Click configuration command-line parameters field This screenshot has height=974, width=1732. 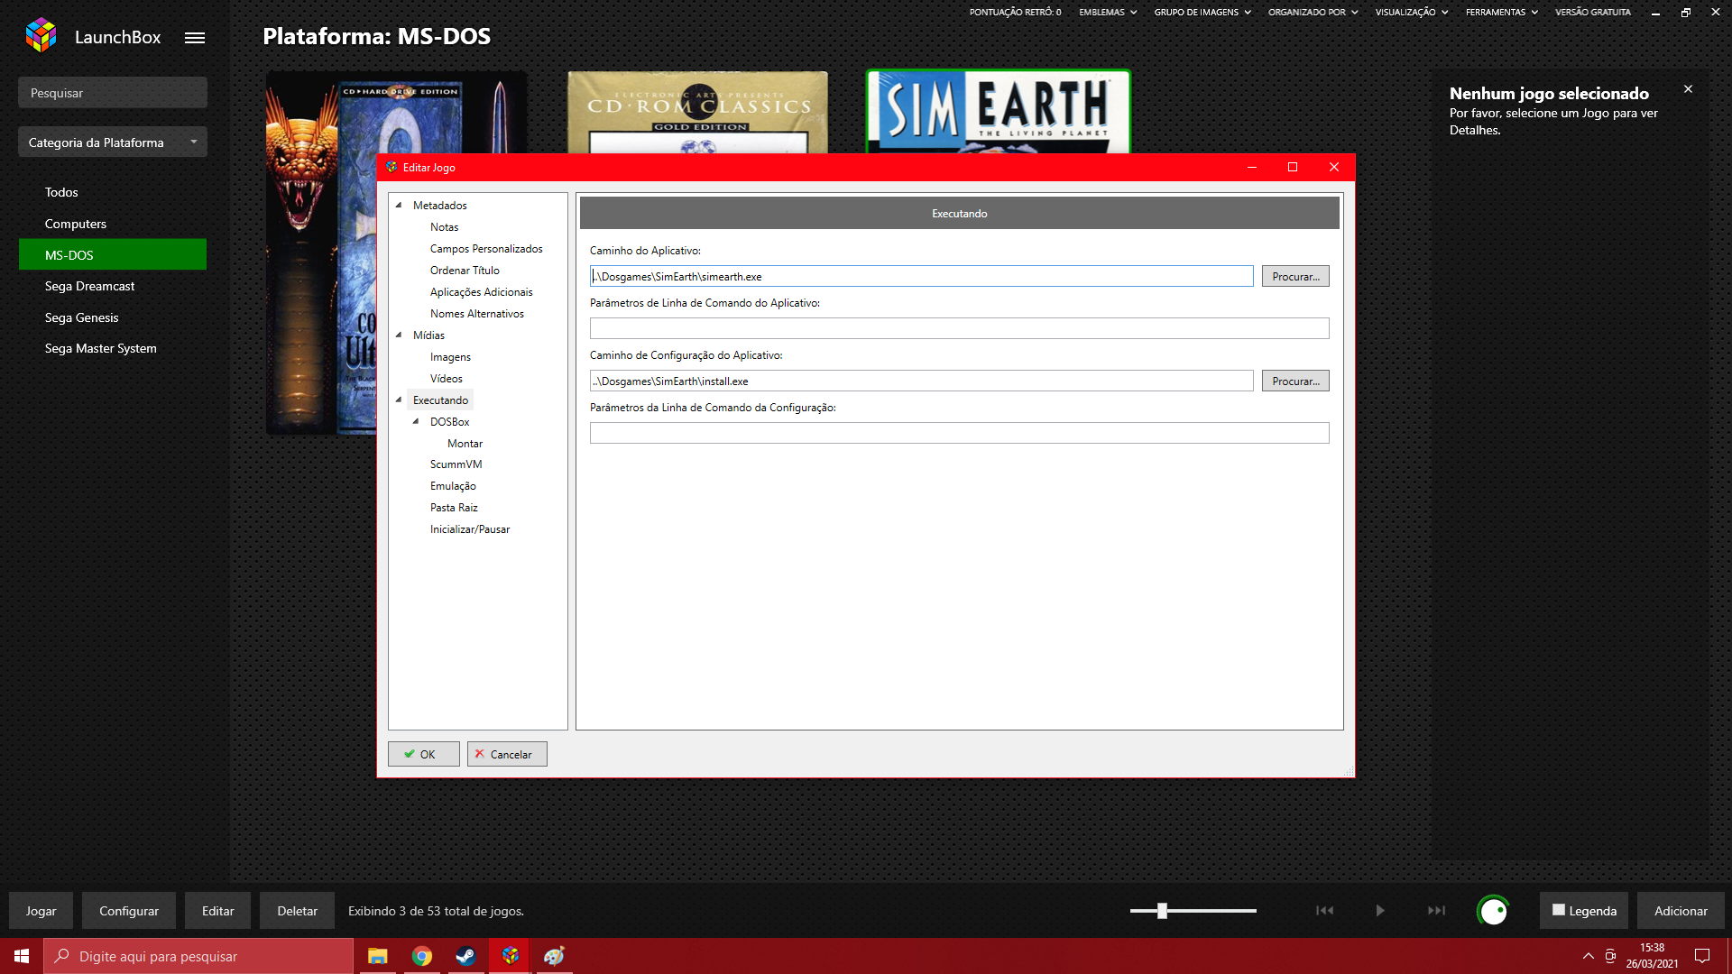(x=959, y=433)
